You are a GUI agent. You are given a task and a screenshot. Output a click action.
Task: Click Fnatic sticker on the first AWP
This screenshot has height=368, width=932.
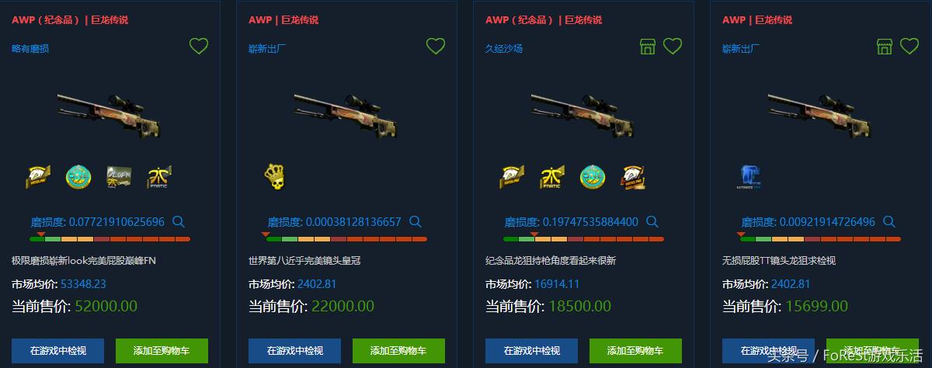[159, 177]
